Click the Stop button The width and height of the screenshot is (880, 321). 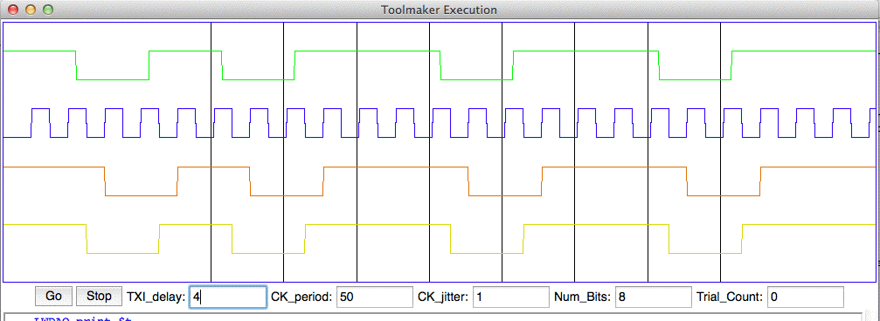(x=99, y=297)
